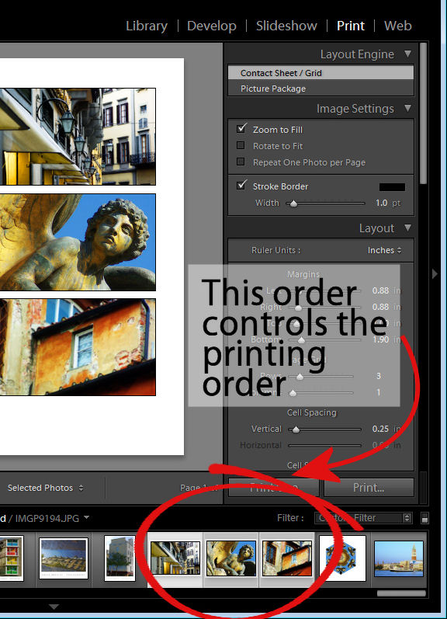
Task: Choose Contact Sheet / Grid layout engine
Action: point(321,73)
